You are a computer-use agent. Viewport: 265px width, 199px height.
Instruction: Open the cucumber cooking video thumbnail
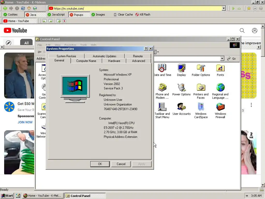(19, 152)
